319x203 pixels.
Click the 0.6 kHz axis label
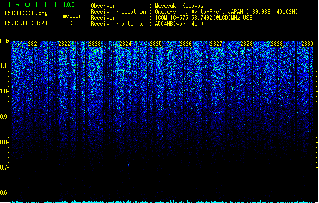pos(5,193)
